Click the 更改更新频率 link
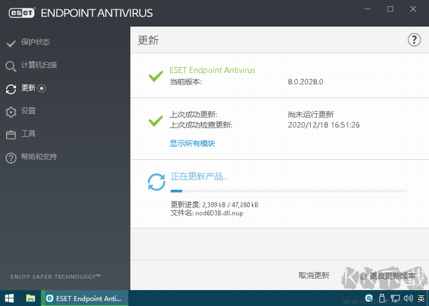Image resolution: width=429 pixels, height=306 pixels. pos(393,276)
